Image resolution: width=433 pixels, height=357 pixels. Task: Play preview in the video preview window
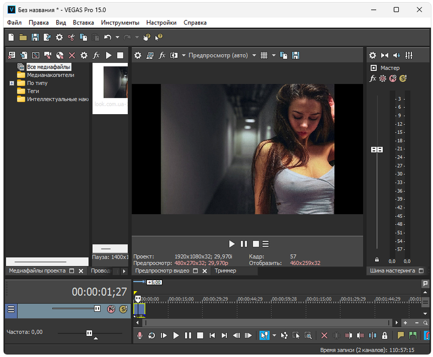click(232, 244)
